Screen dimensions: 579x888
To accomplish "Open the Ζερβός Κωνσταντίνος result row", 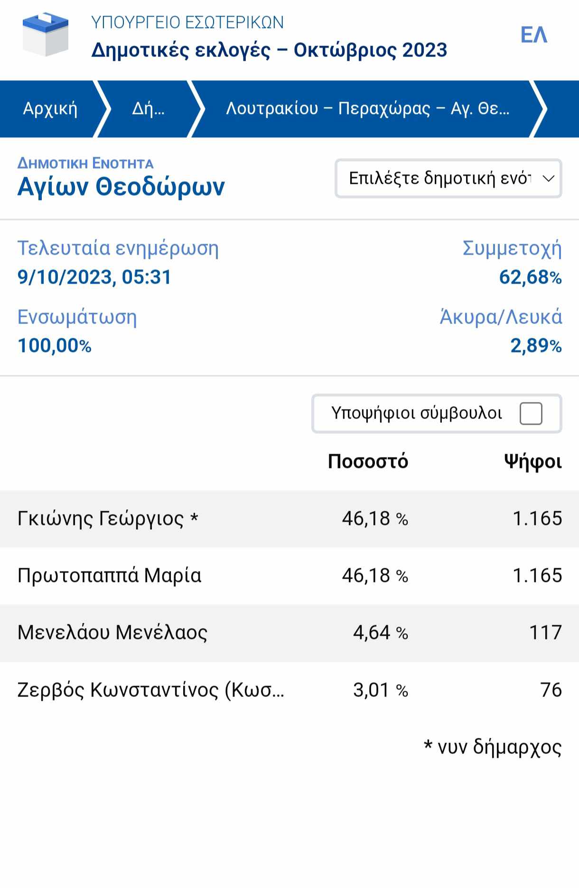I will click(x=289, y=690).
